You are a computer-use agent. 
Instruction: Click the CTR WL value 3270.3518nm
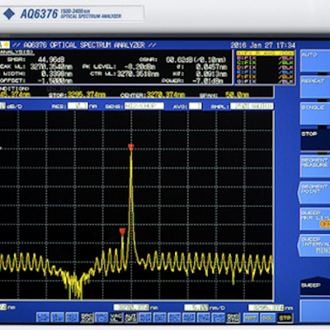click(138, 73)
